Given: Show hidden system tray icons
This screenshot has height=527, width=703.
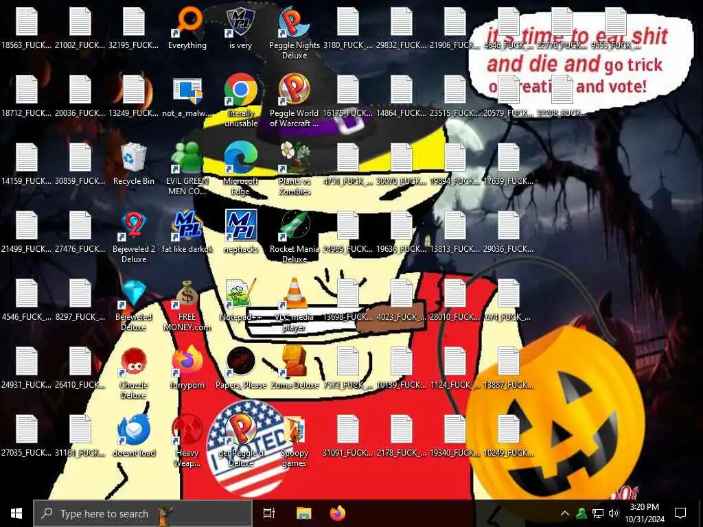Looking at the screenshot, I should point(565,513).
